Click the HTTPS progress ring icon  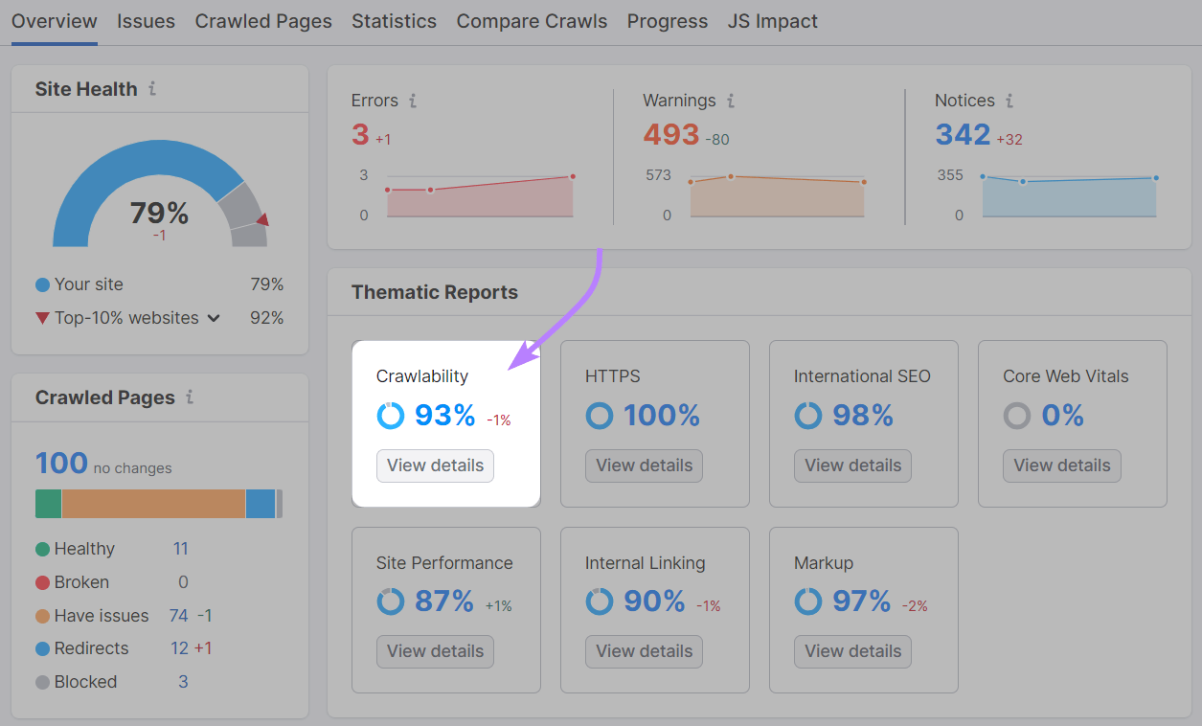click(599, 416)
